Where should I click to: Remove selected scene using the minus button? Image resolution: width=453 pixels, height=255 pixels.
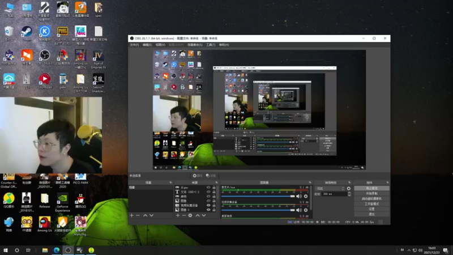point(138,215)
